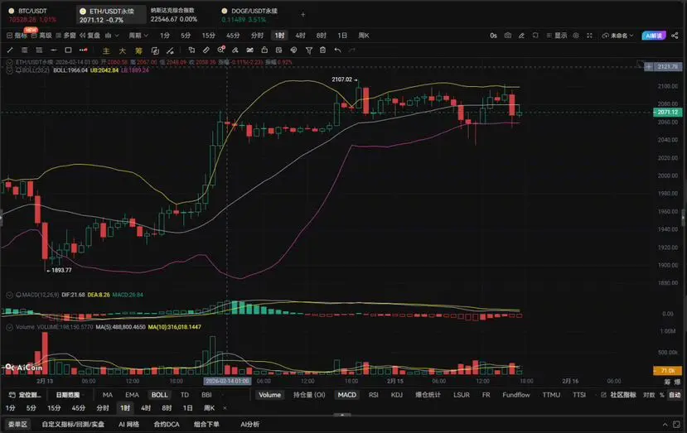The image size is (687, 433).
Task: Close the bottom timeframe row with X
Action: click(x=225, y=408)
